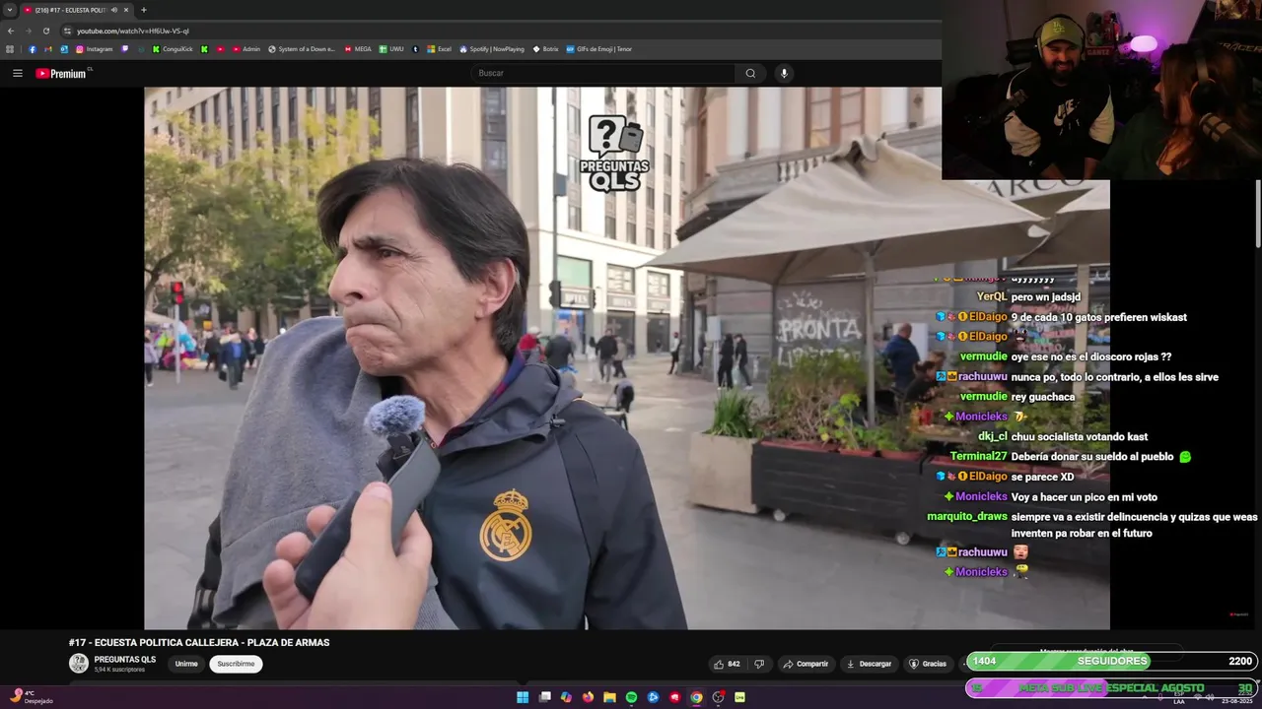
Task: Click the Buscar search field
Action: click(x=602, y=73)
